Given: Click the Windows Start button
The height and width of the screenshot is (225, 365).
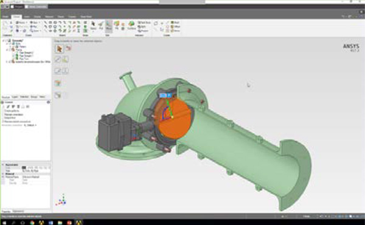Looking at the screenshot, I should click(4, 223).
